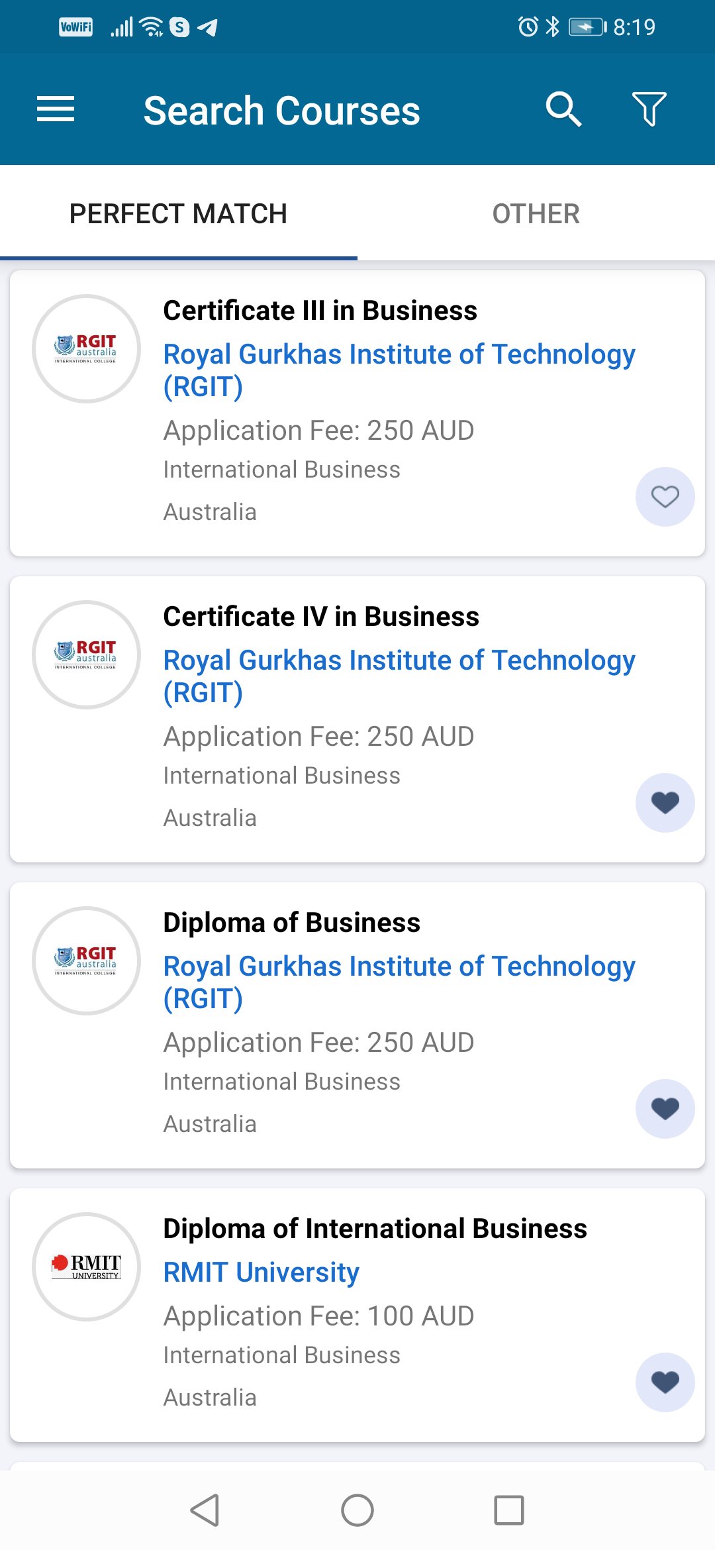Viewport: 715px width, 1550px height.
Task: Tap RGIT logo on Certificate IV card
Action: point(86,654)
